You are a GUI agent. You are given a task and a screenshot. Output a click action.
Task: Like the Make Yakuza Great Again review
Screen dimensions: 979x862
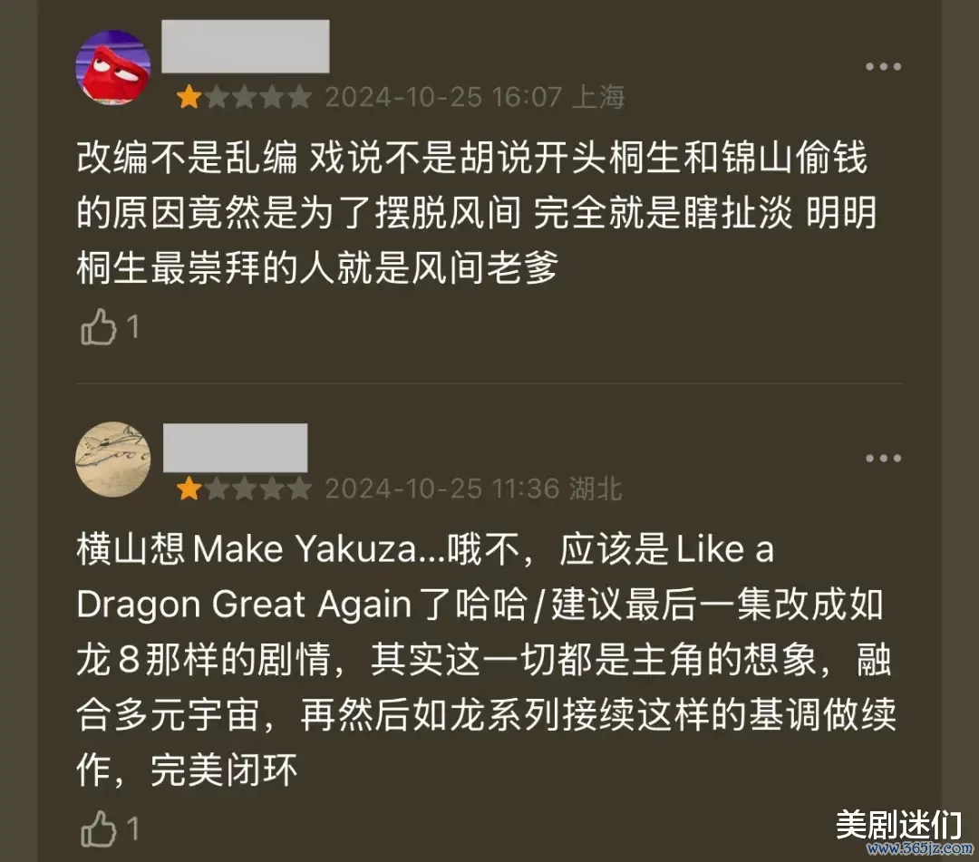coord(98,829)
